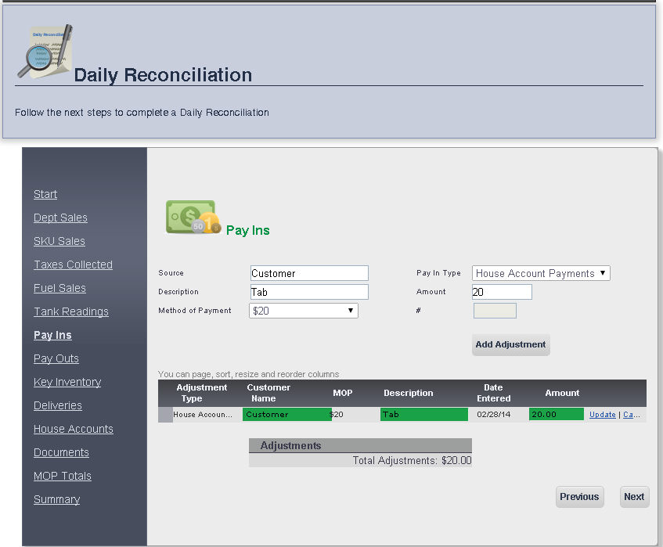The width and height of the screenshot is (663, 547).
Task: Open the Method of Payment dropdown
Action: point(304,311)
